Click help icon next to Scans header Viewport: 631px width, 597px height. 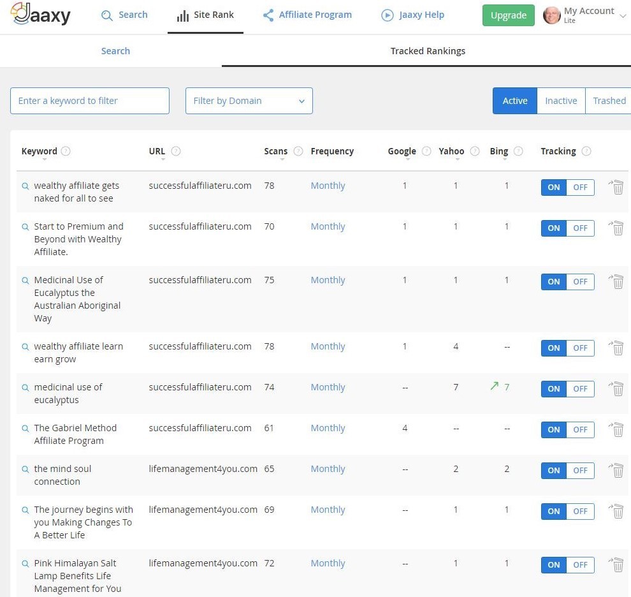coord(298,151)
